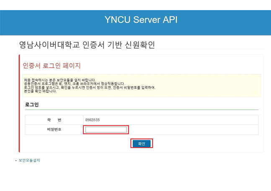The height and width of the screenshot is (191, 271).
Task: Open the 보안모듈설치 link
Action: click(29, 160)
